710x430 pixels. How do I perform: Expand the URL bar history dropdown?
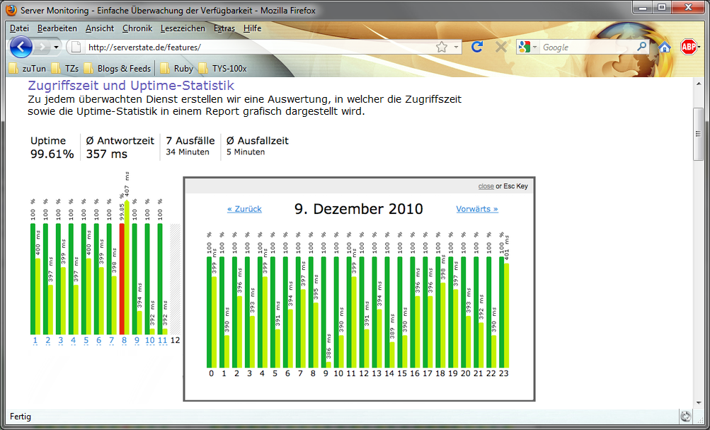click(456, 47)
